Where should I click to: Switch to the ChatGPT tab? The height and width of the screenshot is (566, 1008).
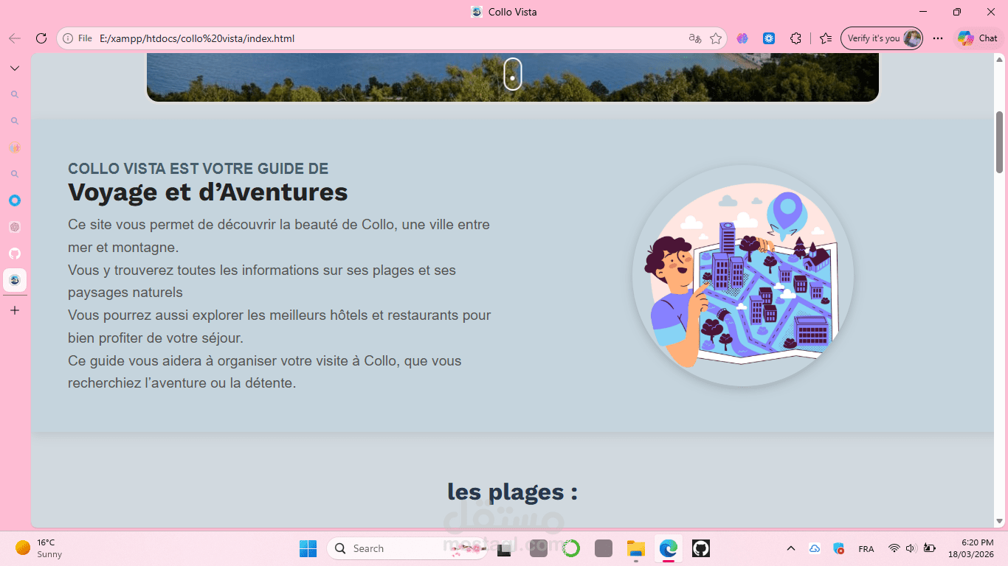tap(14, 227)
